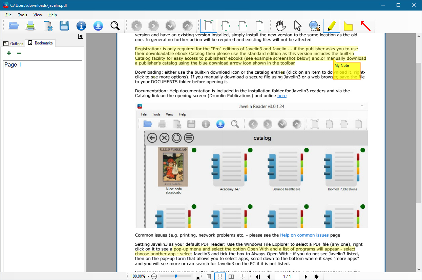Switch to facing pages layout
This screenshot has height=280, width=422.
coord(231,276)
